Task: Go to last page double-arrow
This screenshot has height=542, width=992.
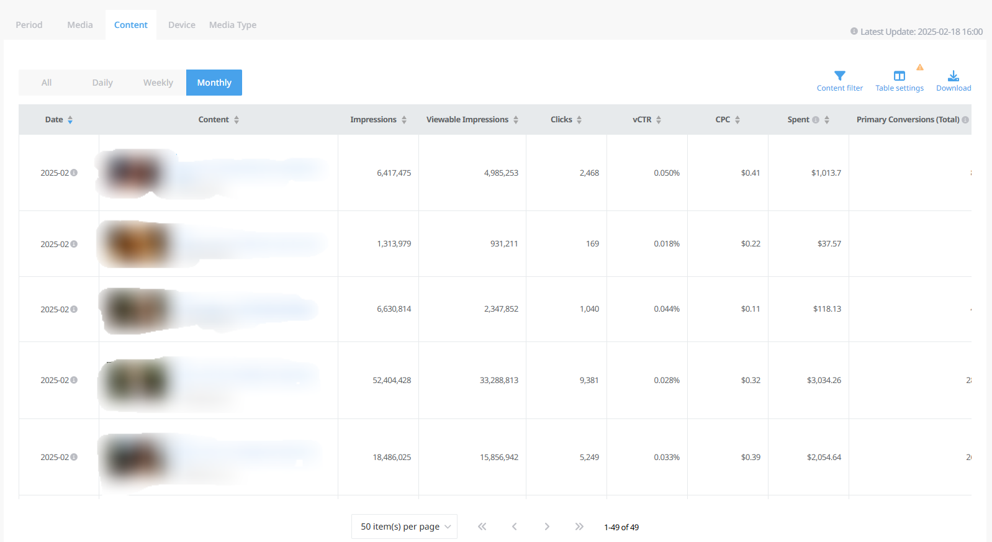Action: coord(579,526)
